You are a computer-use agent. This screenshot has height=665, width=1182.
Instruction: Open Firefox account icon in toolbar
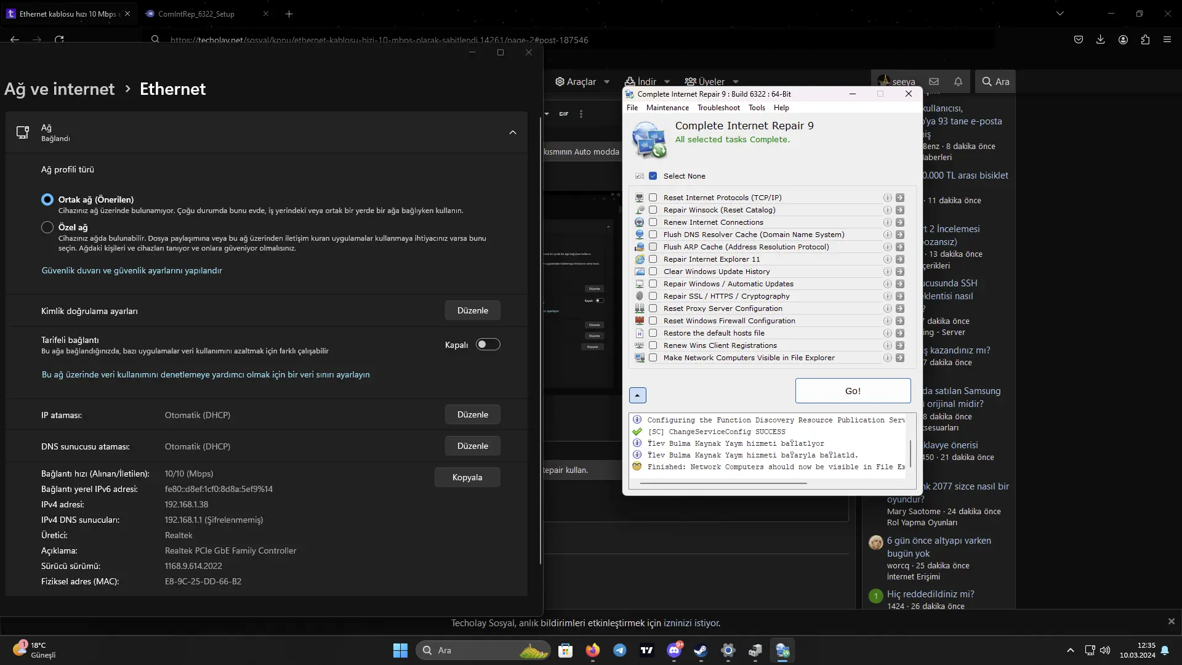(x=1123, y=39)
